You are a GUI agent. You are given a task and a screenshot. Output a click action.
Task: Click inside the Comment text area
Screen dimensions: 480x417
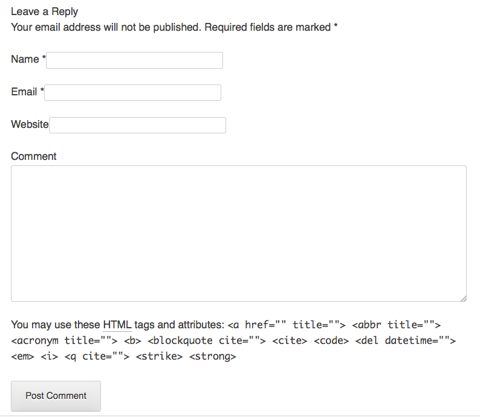238,233
